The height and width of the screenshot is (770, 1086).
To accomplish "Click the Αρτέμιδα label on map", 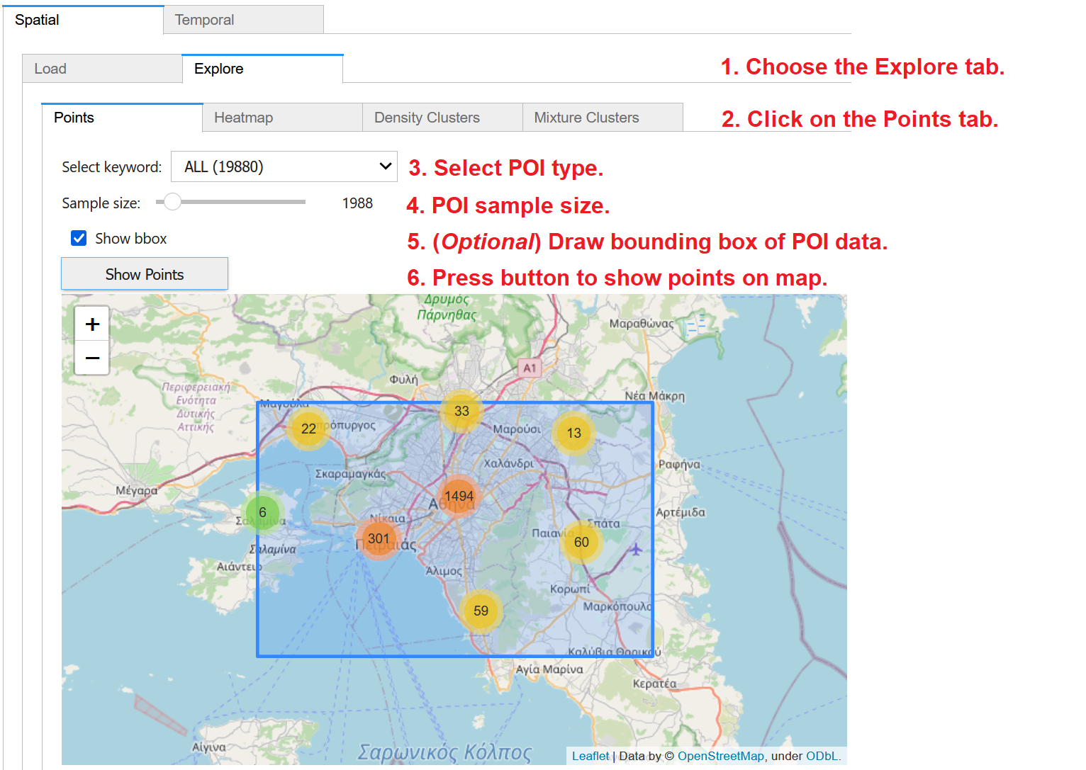I will click(x=681, y=512).
